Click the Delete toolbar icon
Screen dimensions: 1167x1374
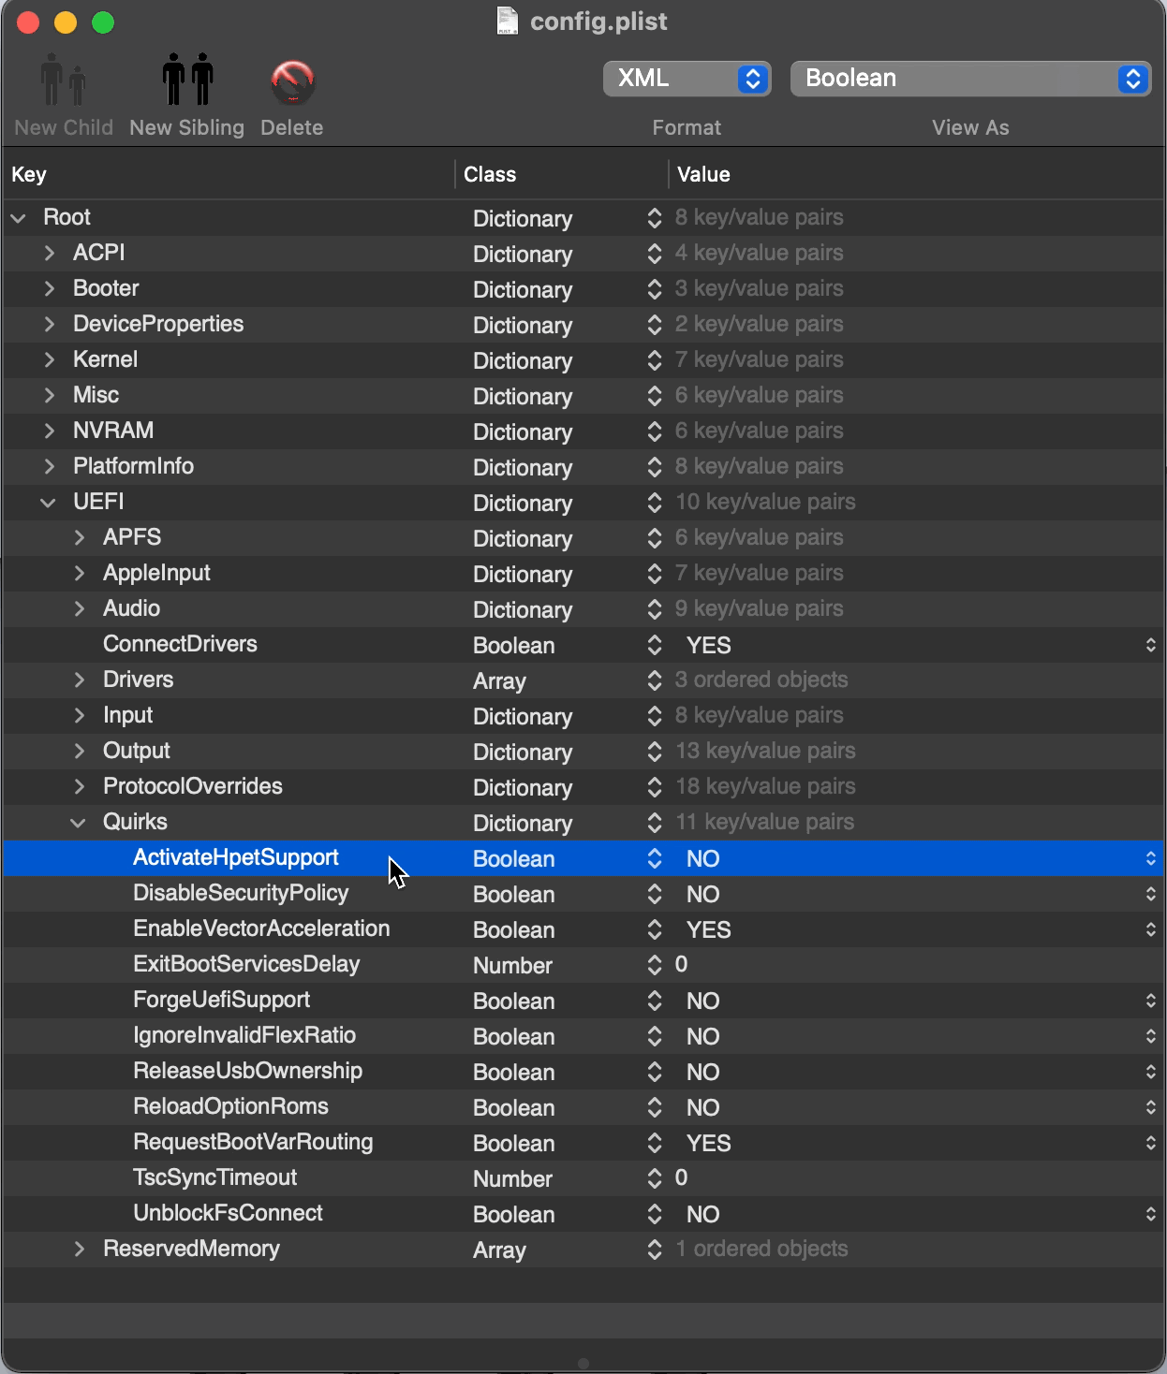click(292, 82)
